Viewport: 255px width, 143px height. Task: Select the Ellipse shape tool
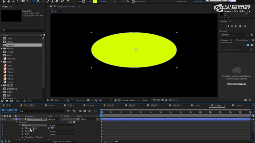(33, 1)
